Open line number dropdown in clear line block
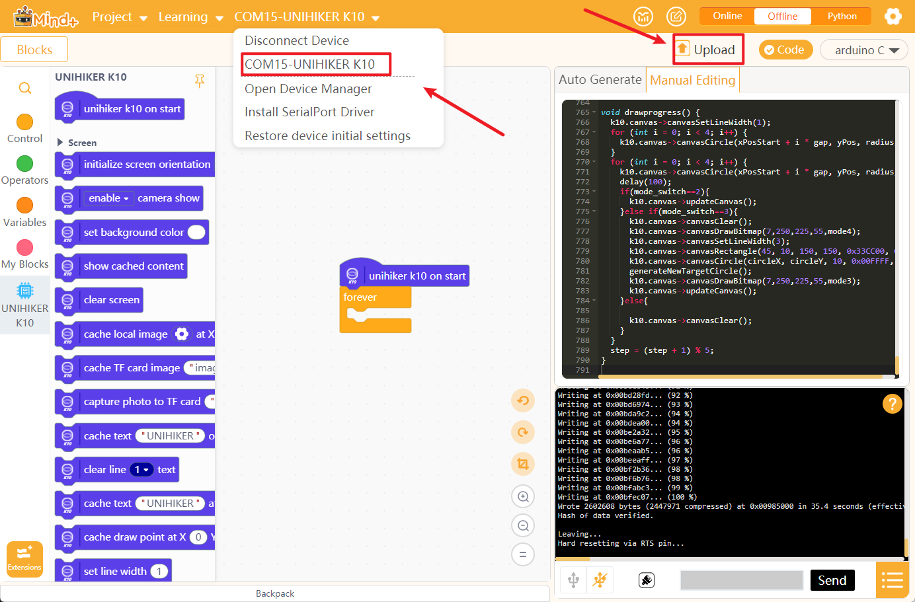Screen dimensions: 915x602 (141, 470)
